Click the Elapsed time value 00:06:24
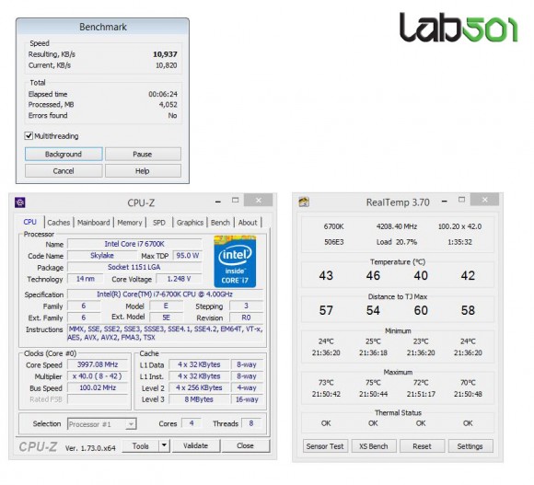Viewport: 534px width, 485px height. click(163, 94)
